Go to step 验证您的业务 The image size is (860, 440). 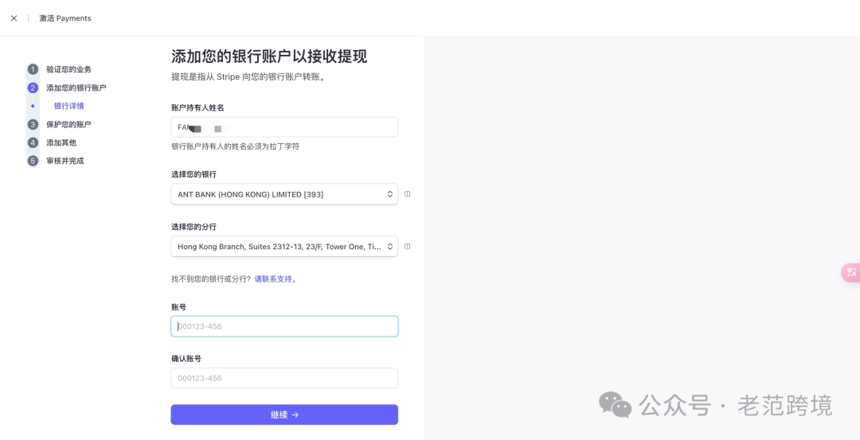69,69
